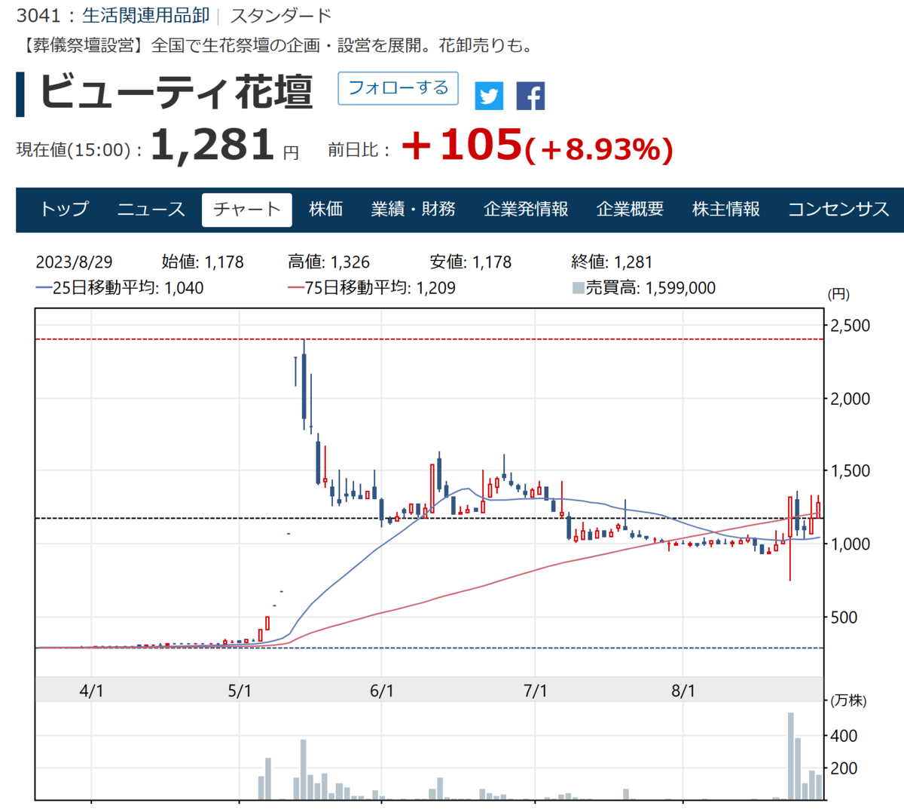
Task: Click the 4/1 date axis label
Action: pyautogui.click(x=91, y=691)
